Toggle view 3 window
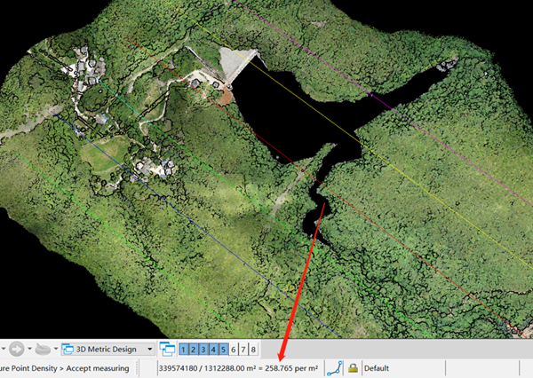This screenshot has height=378, width=533. point(204,350)
